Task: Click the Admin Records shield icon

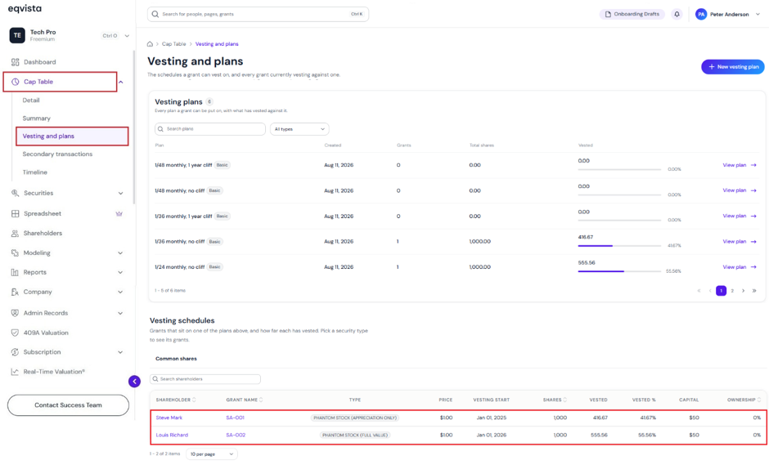Action: pos(16,313)
